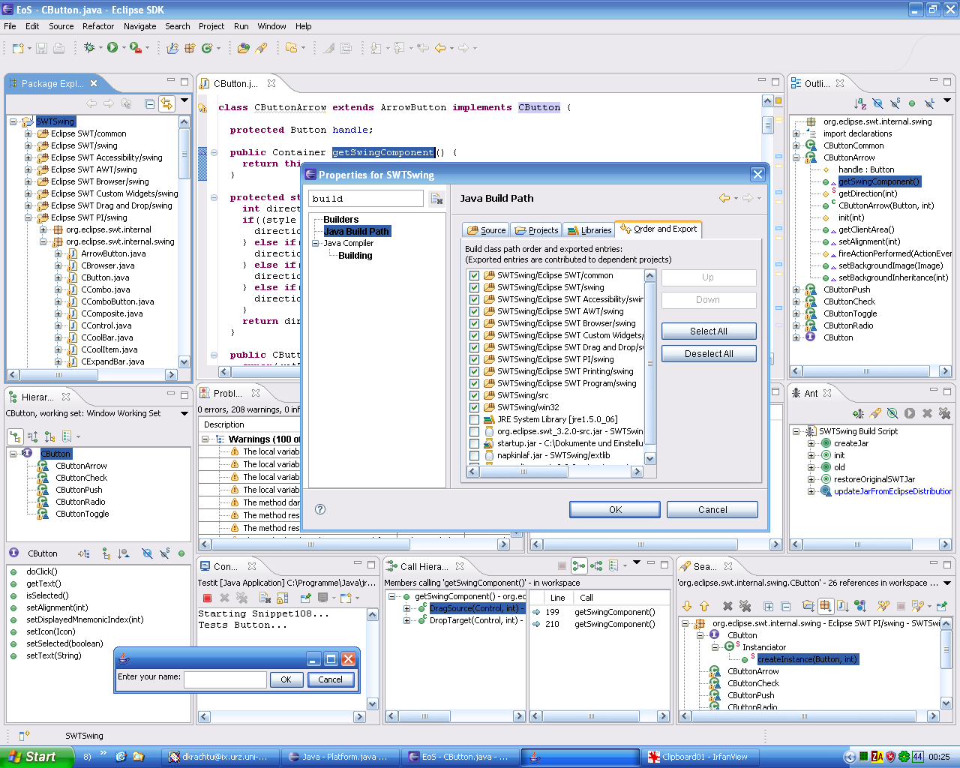Click OK in the Enter your name dialog
The image size is (960, 768).
(286, 679)
